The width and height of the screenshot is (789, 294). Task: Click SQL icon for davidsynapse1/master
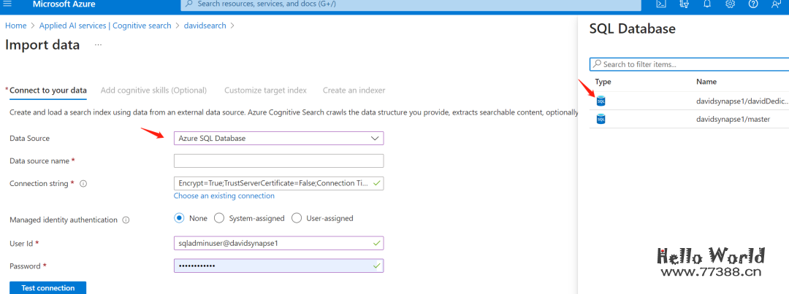[602, 119]
